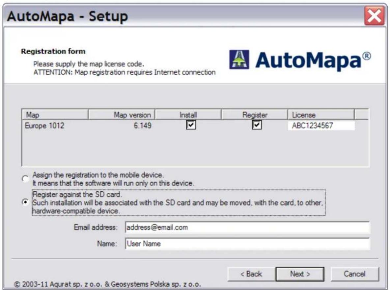Click the copyright Aqurat Geosystems Polska text
The height and width of the screenshot is (290, 390).
107,284
